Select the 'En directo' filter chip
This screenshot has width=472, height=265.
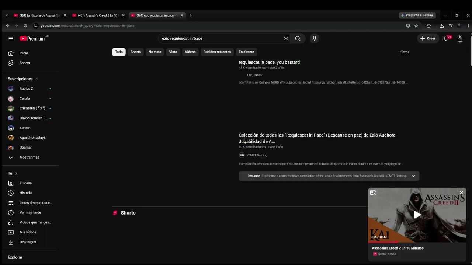pos(246,52)
